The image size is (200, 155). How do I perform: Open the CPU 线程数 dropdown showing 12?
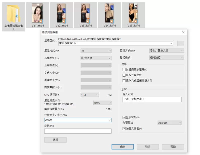point(90,95)
